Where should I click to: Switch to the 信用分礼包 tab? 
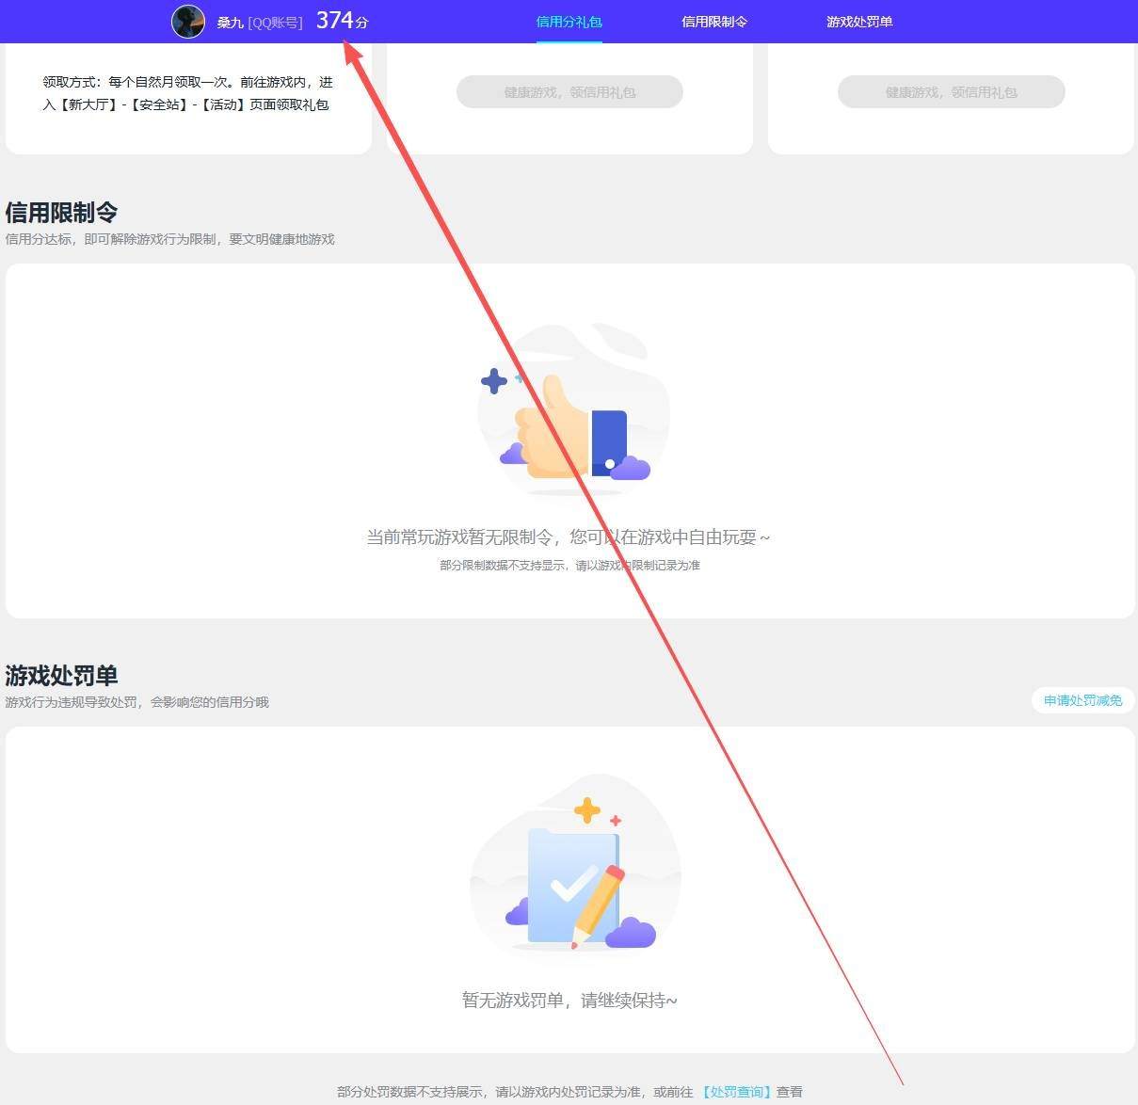point(569,22)
